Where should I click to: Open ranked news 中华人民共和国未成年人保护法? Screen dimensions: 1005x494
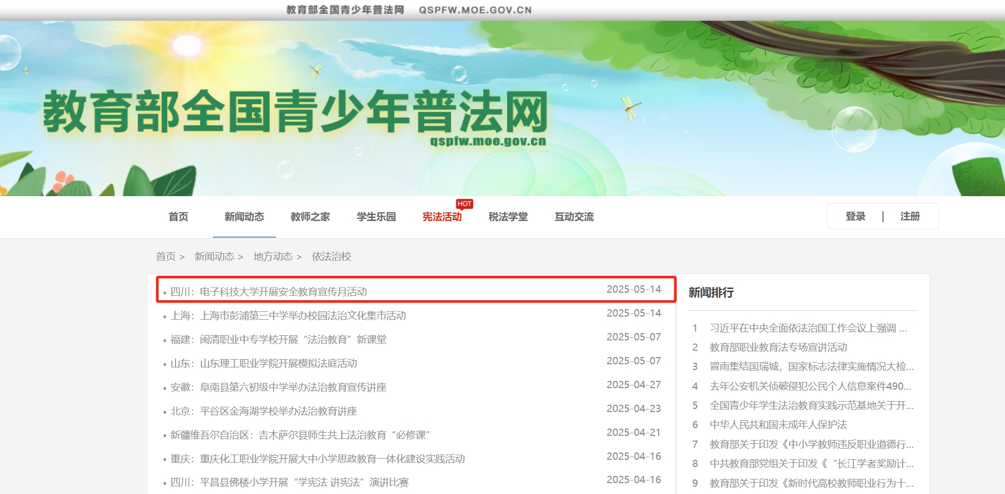(778, 424)
